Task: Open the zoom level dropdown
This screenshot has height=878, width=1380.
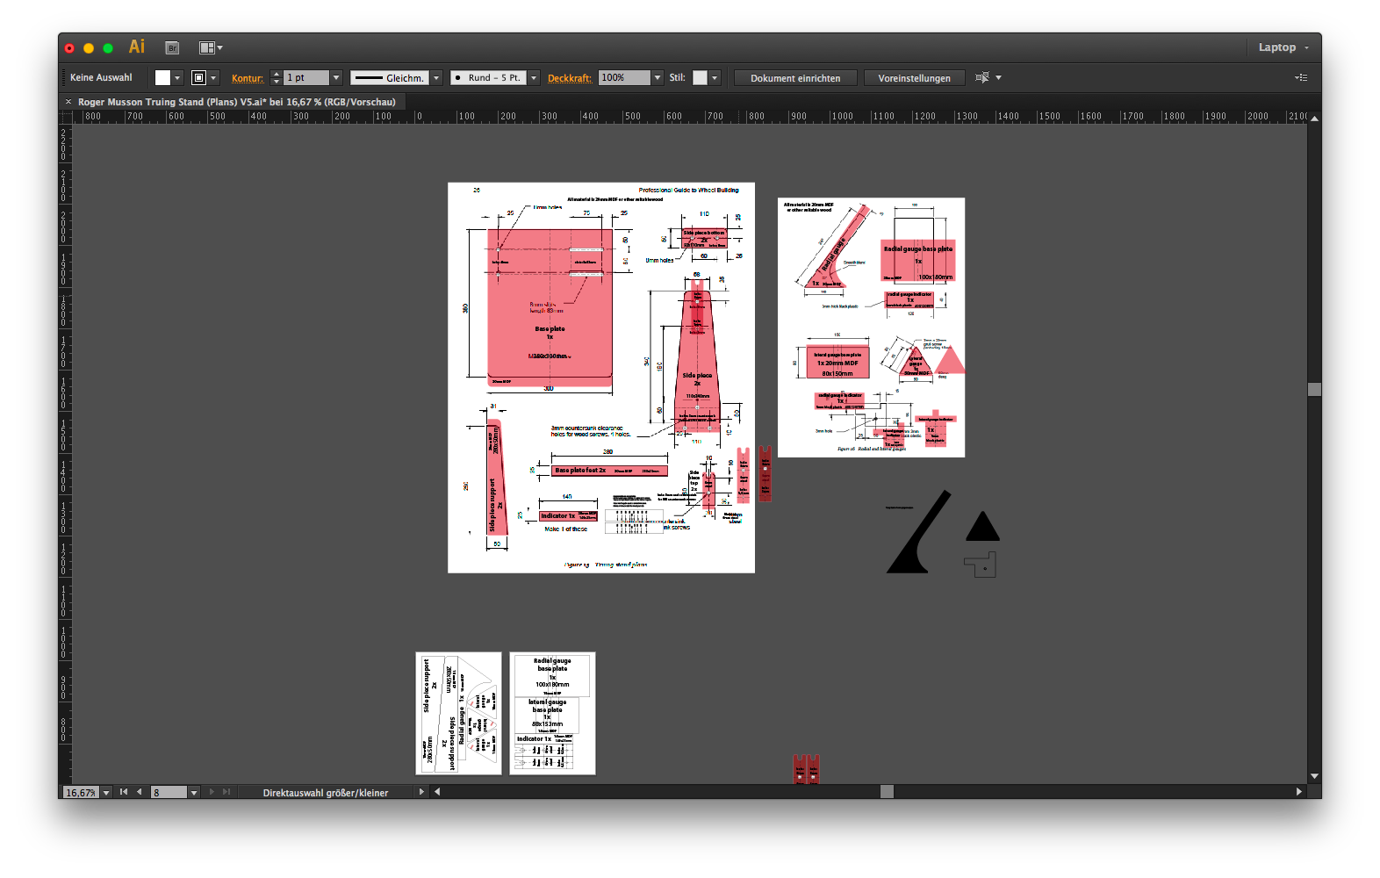Action: (x=106, y=793)
